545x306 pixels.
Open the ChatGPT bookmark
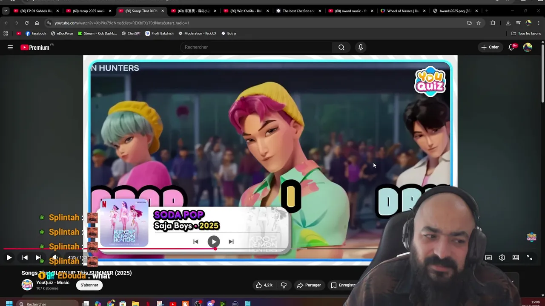(131, 33)
